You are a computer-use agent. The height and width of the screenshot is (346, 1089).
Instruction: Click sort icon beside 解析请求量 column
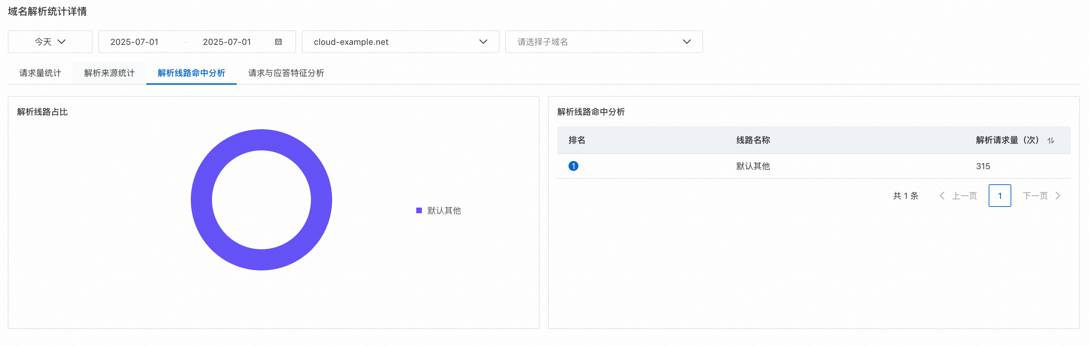tap(1050, 140)
